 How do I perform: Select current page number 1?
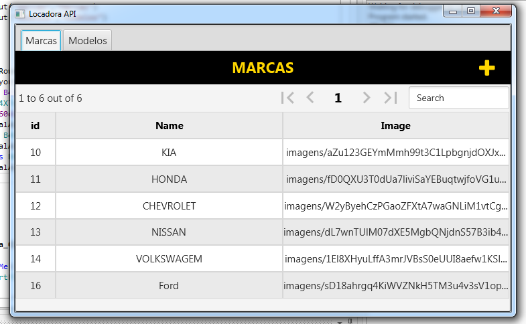(338, 98)
